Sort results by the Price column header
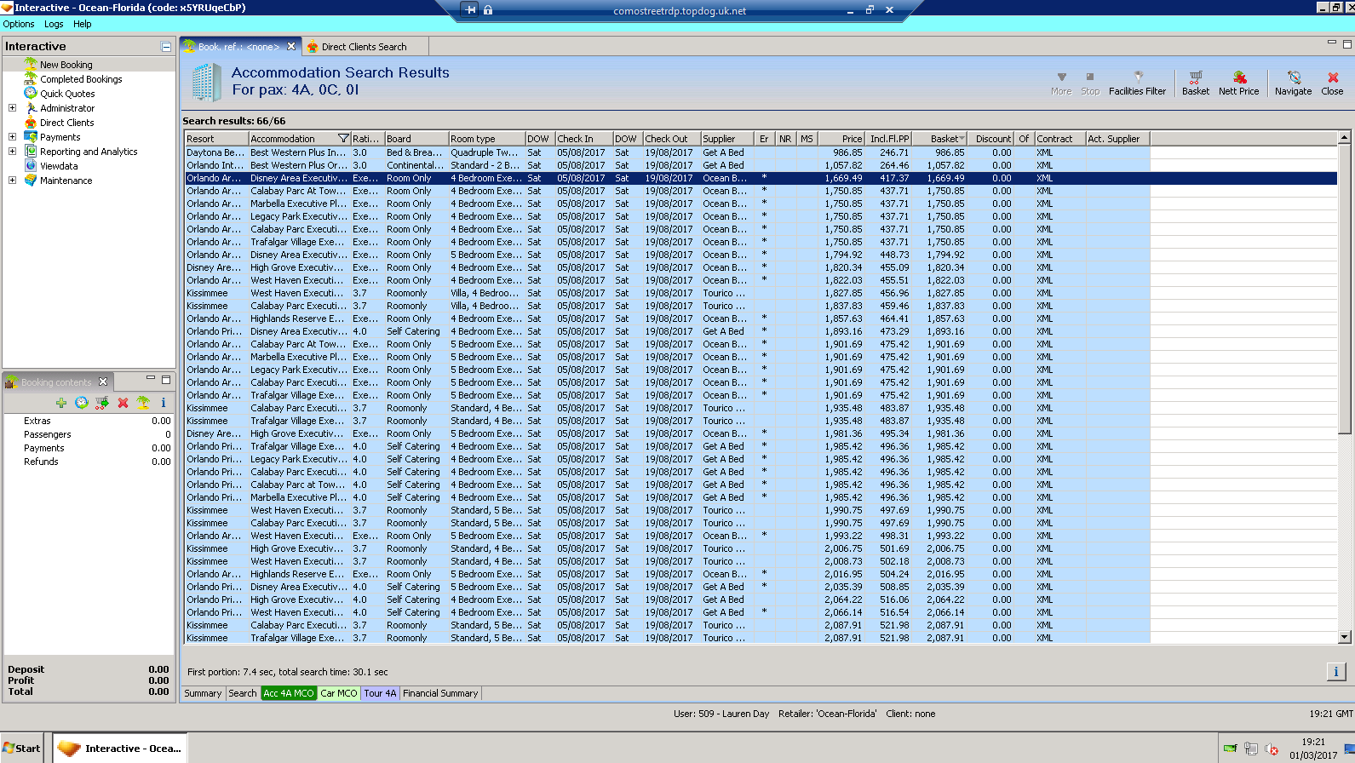Screen dimensions: 1355x763 point(841,139)
